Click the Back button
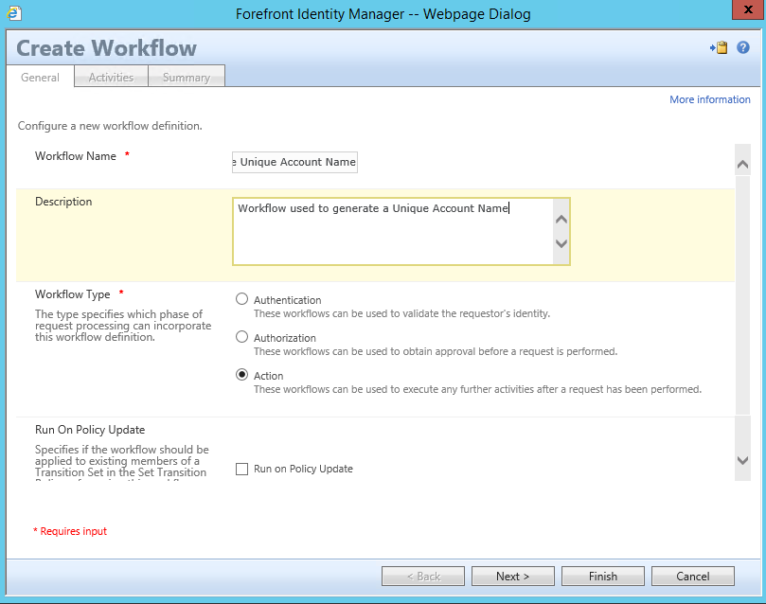Viewport: 766px width, 604px height. [423, 577]
